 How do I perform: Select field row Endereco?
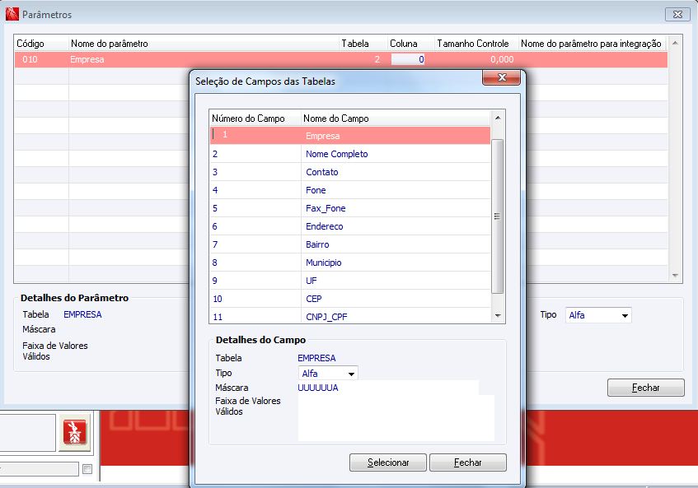(x=350, y=226)
